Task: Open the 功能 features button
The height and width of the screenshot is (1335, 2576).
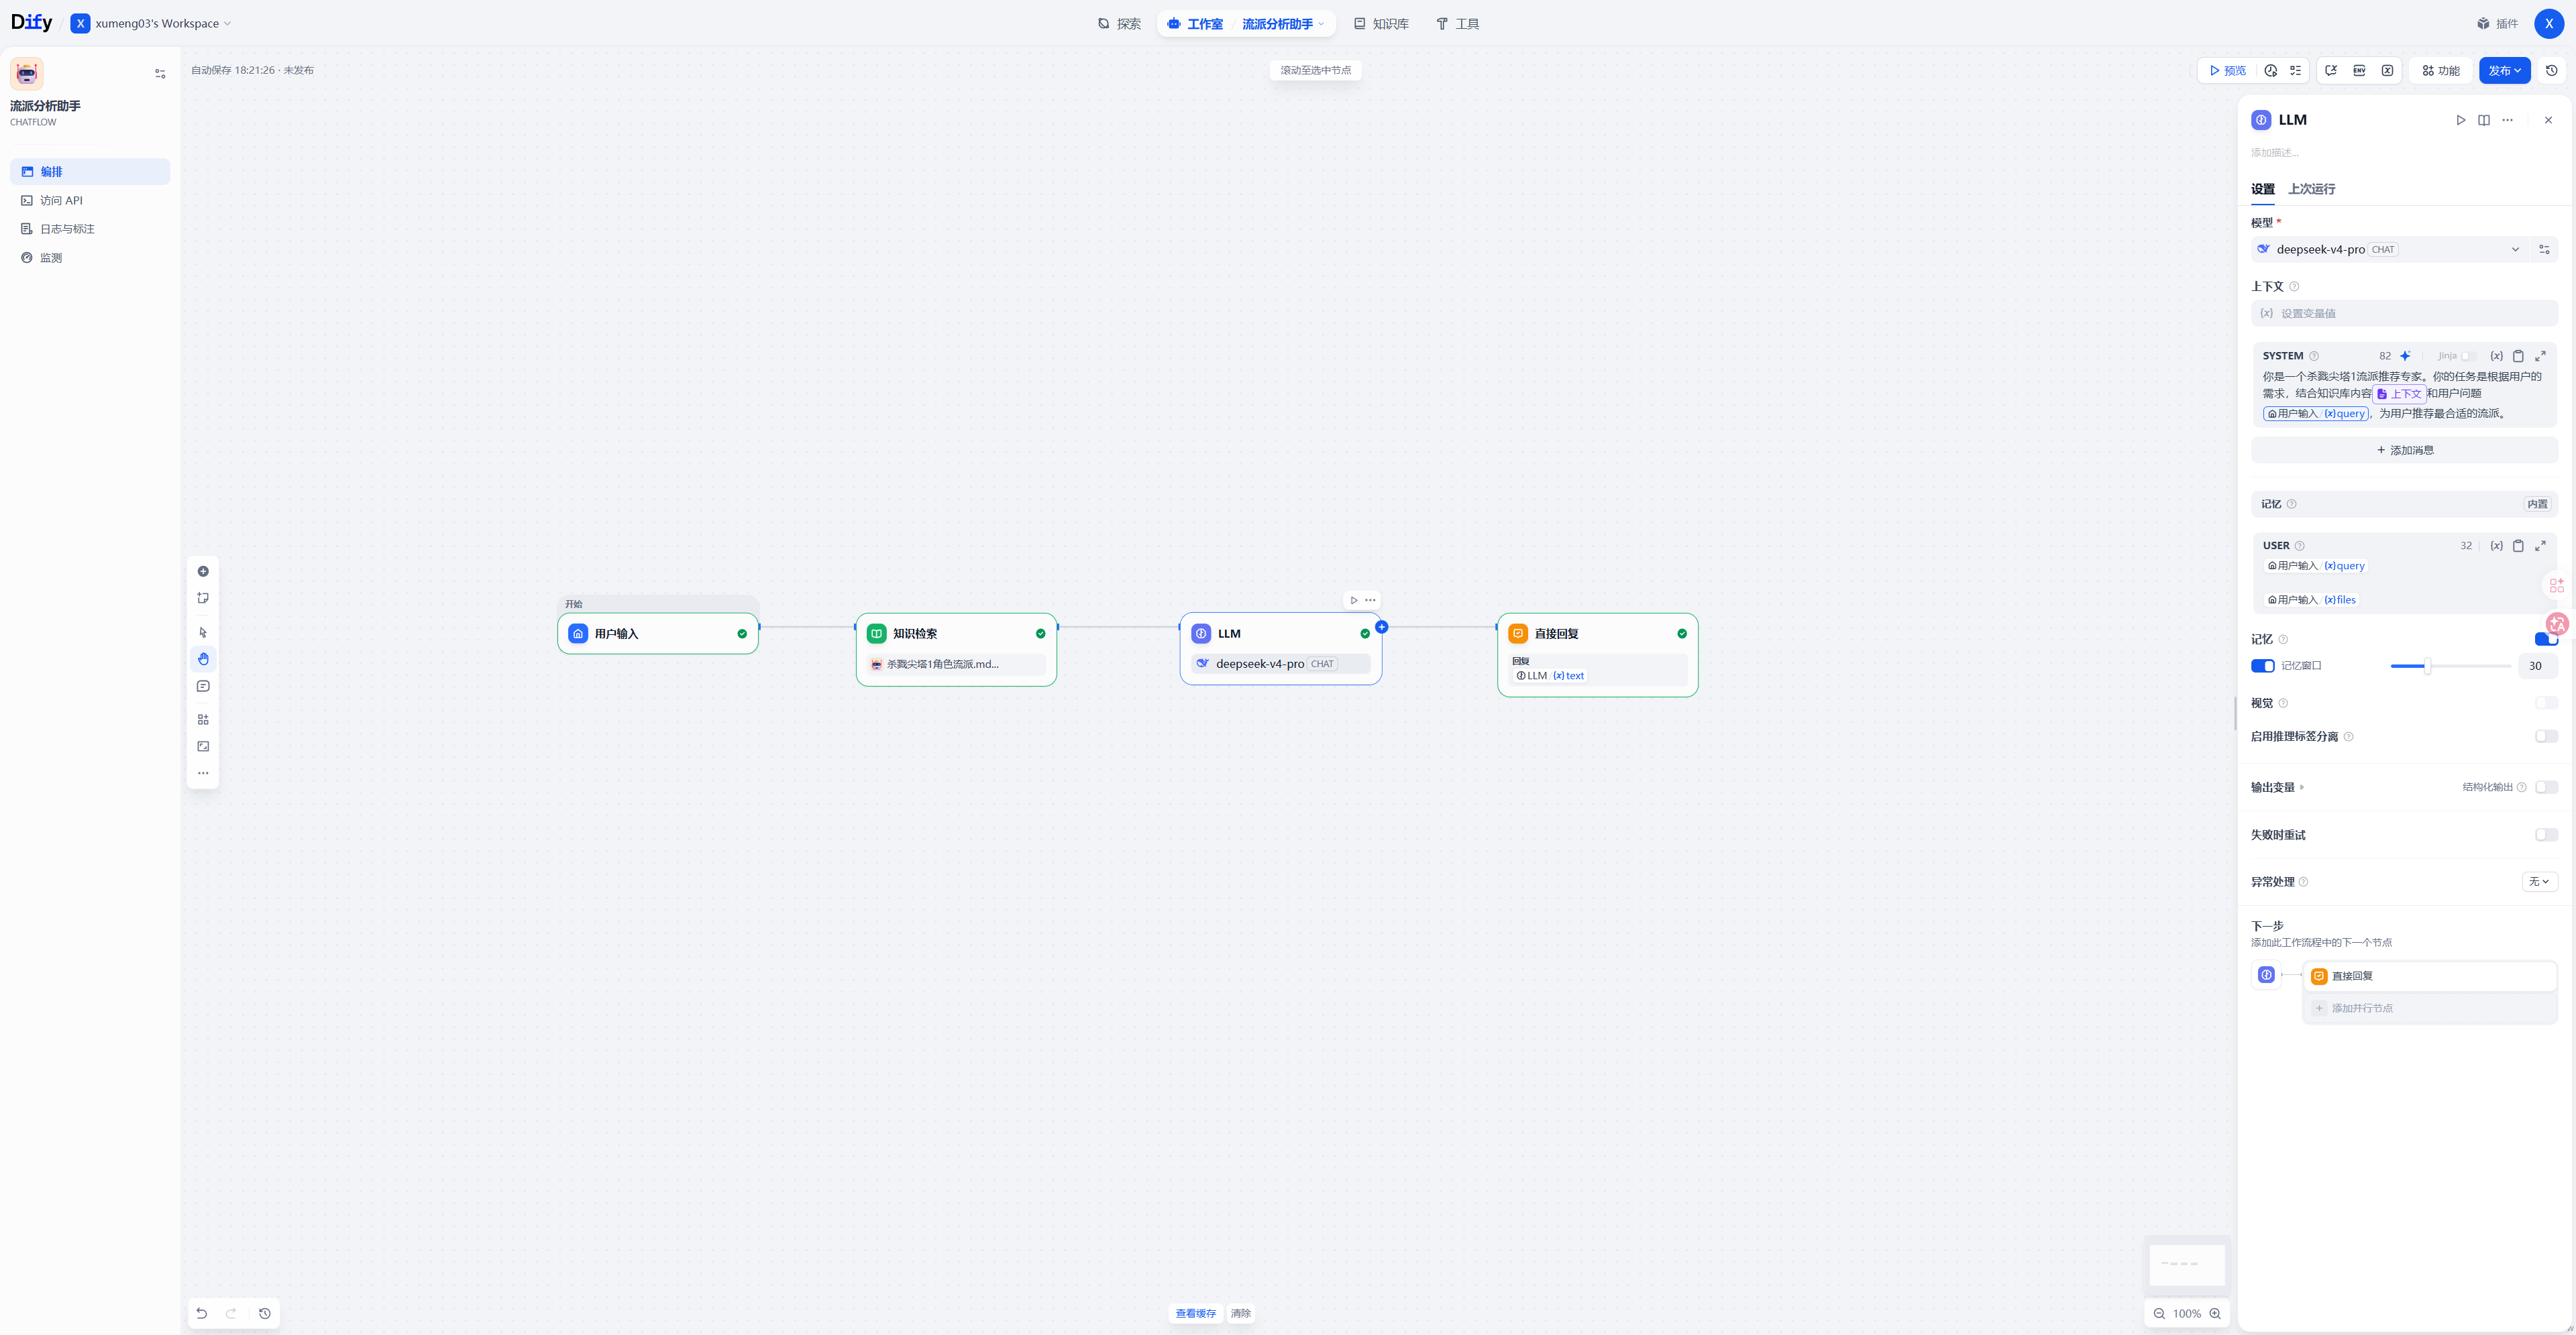Action: (2440, 71)
